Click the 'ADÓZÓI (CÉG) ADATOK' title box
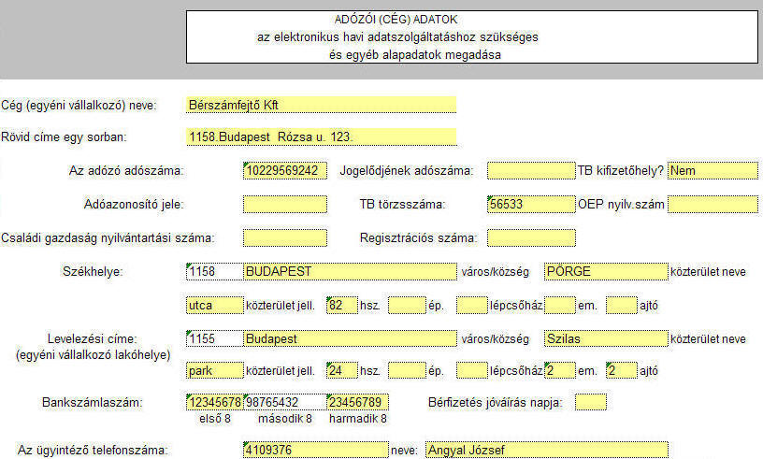This screenshot has width=763, height=459. 472,37
